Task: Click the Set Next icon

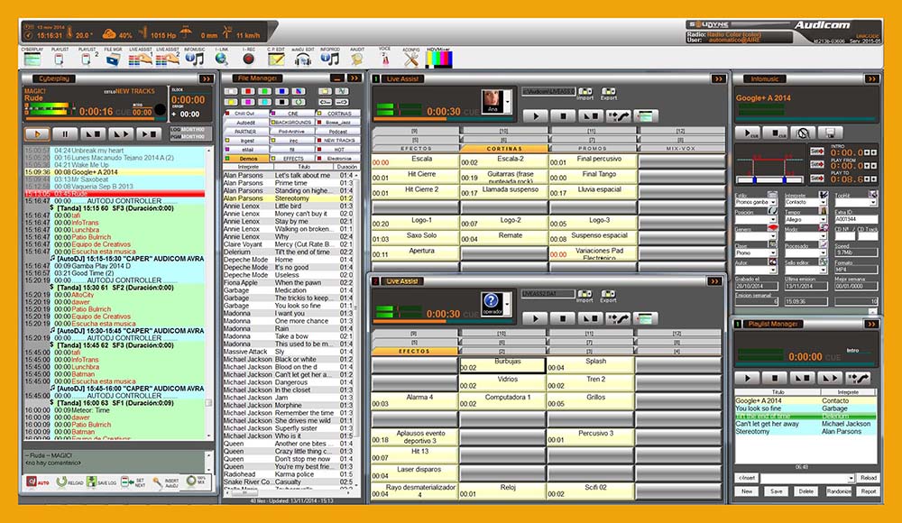Action: point(133,482)
